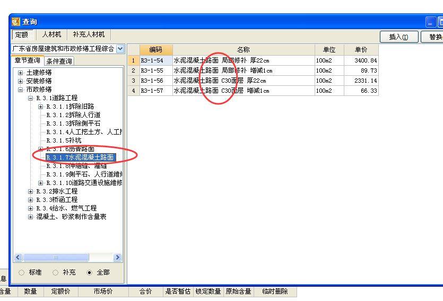Click 是否暂估 column in background window
Screen dimensions: 443x301
click(178, 291)
